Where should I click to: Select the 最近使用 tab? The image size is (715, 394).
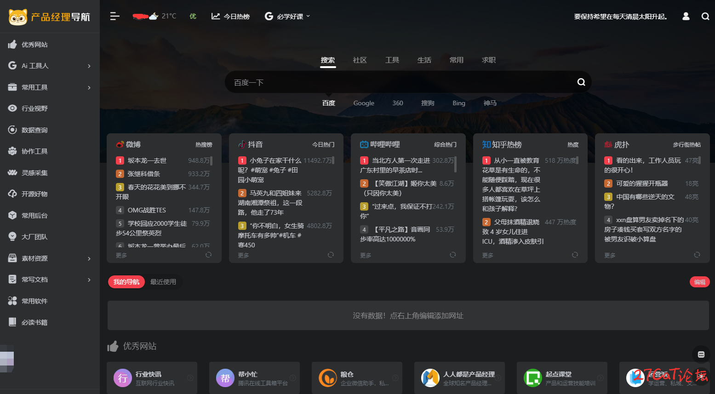[x=163, y=282]
